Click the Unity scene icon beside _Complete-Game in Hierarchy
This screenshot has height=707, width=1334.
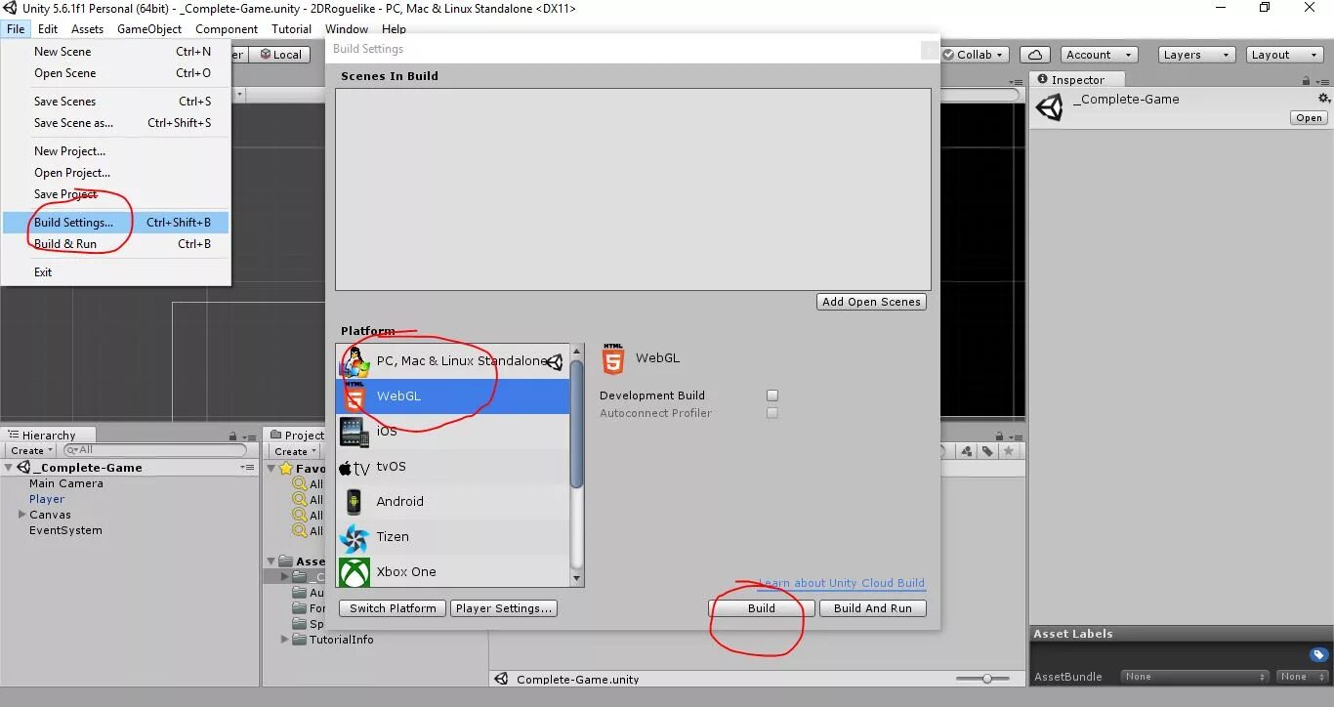[x=23, y=467]
